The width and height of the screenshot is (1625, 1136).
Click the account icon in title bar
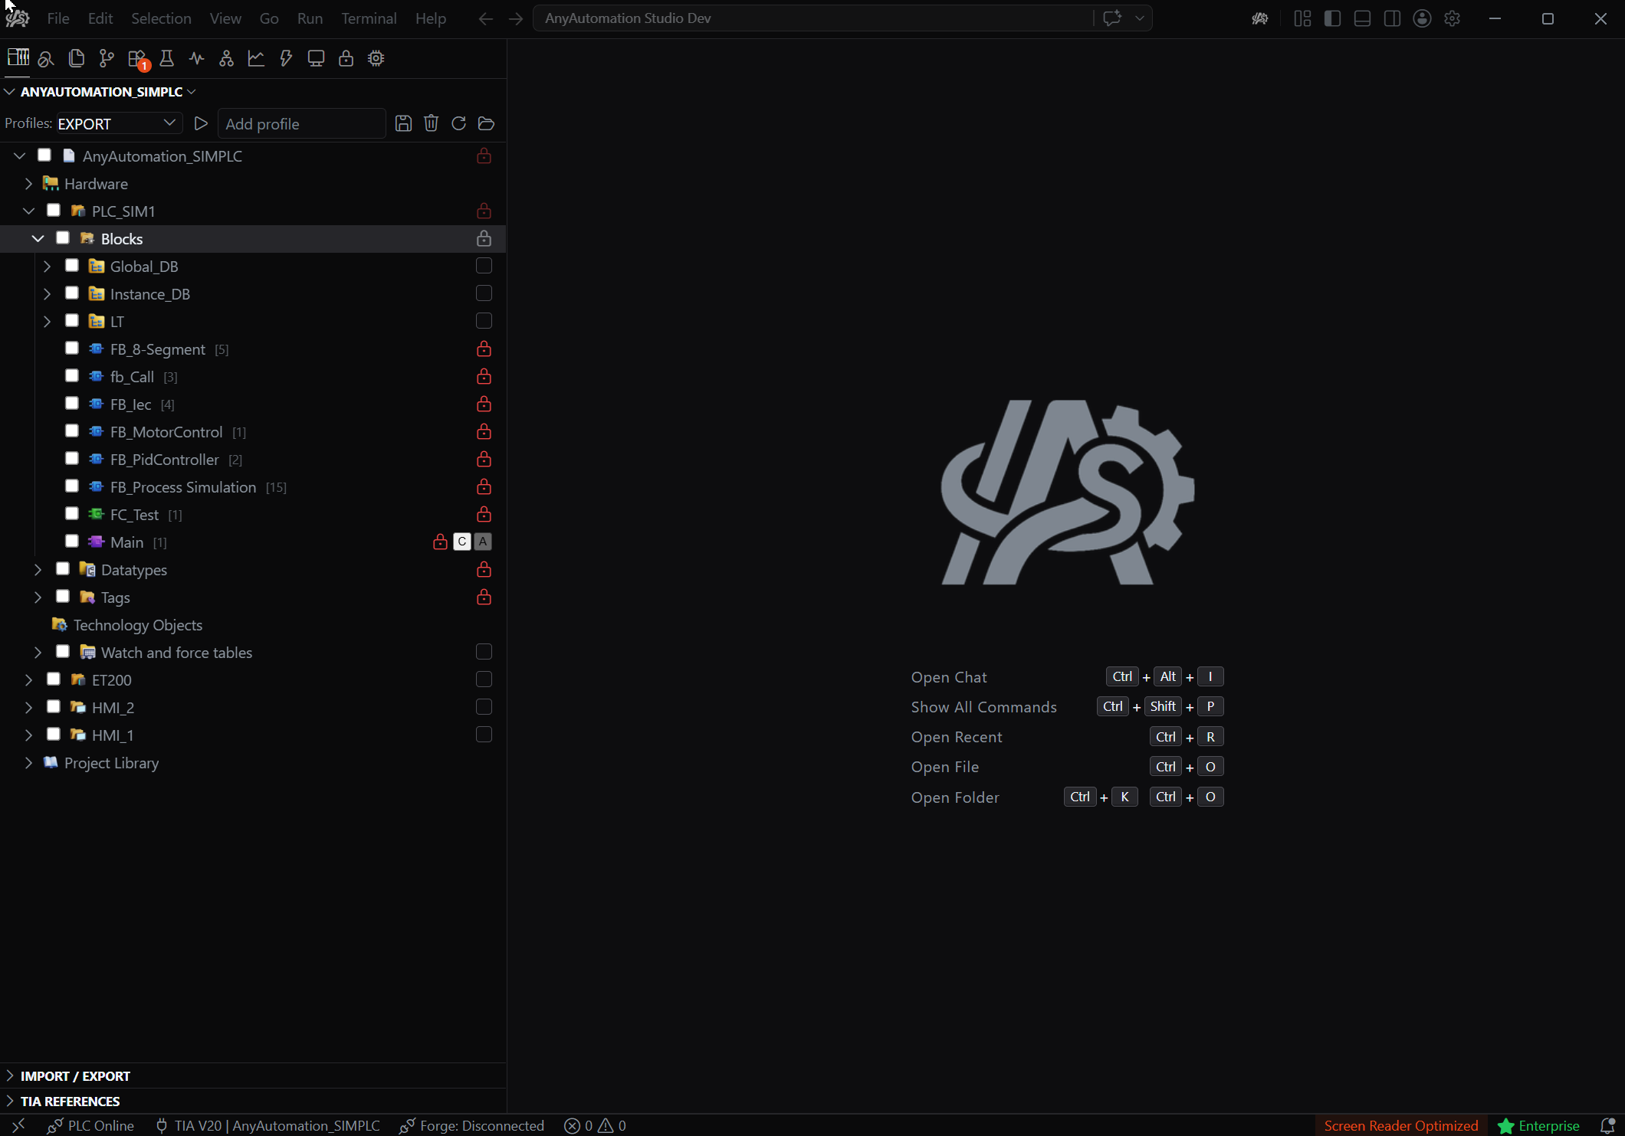click(1422, 18)
